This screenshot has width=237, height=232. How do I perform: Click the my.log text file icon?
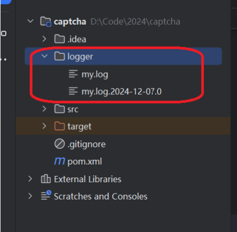point(73,74)
